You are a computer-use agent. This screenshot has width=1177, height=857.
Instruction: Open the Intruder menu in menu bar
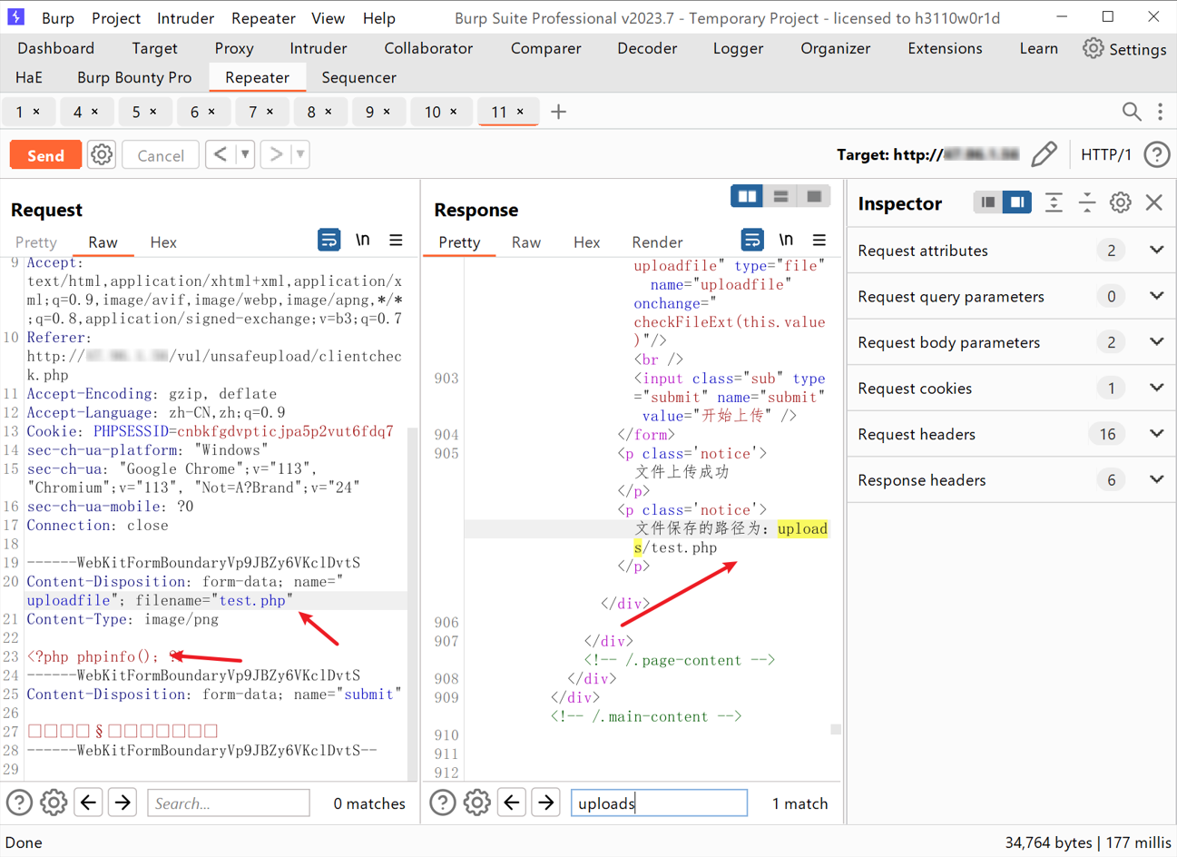(185, 18)
